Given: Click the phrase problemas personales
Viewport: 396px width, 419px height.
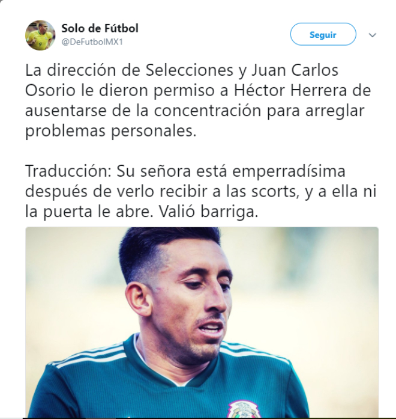Looking at the screenshot, I should click(x=110, y=131).
